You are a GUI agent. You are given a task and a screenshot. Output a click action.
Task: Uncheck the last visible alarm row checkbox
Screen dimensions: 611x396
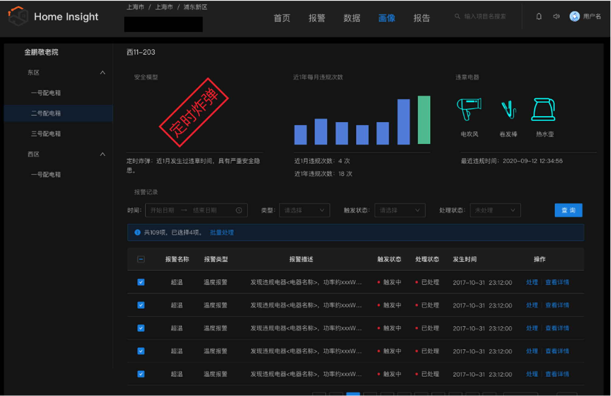click(141, 374)
